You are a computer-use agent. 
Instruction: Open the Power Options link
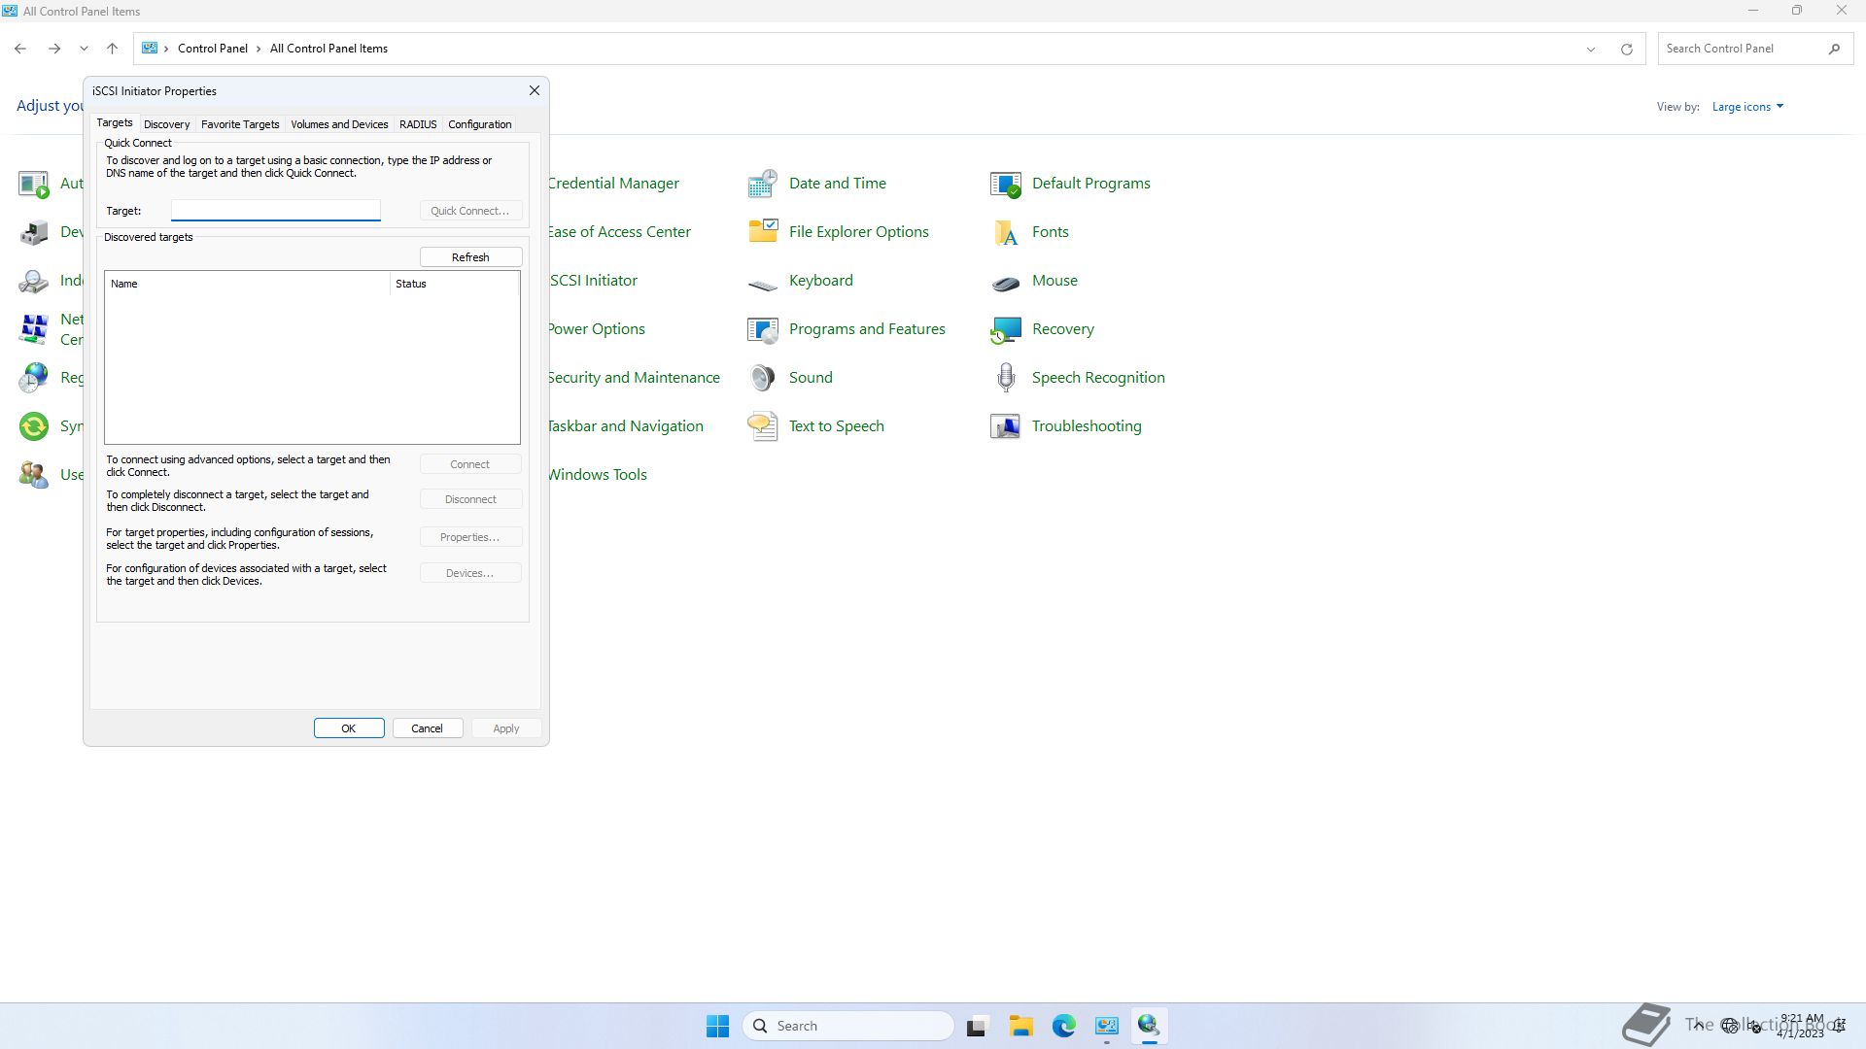coord(597,329)
